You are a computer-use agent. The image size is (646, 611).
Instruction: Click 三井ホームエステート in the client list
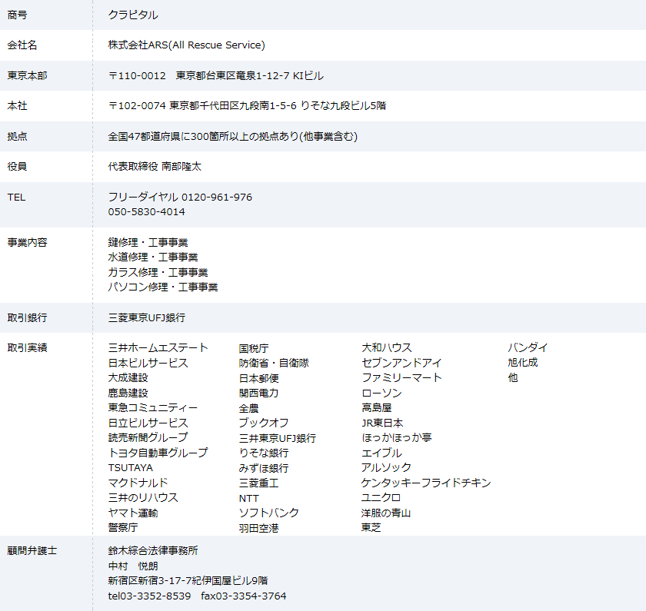(158, 348)
